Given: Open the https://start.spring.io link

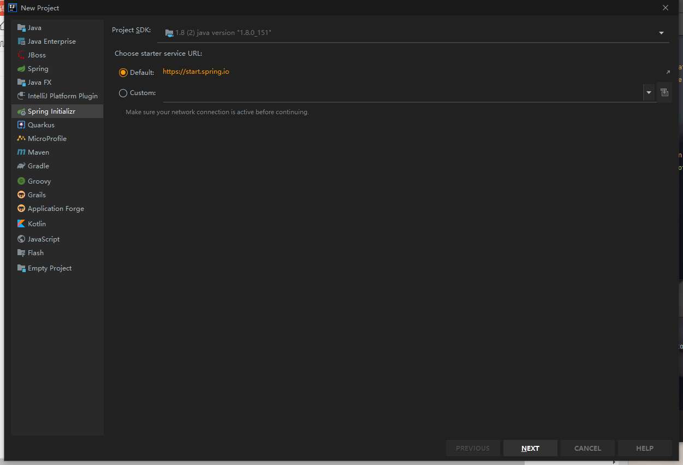Looking at the screenshot, I should tap(196, 72).
